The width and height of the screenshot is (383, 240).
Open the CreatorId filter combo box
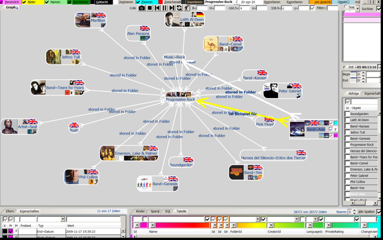tap(296, 219)
